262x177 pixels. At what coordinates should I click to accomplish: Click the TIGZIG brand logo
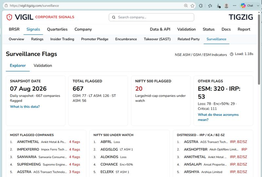241,17
